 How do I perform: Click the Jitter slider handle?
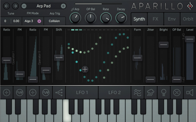pos(151,80)
